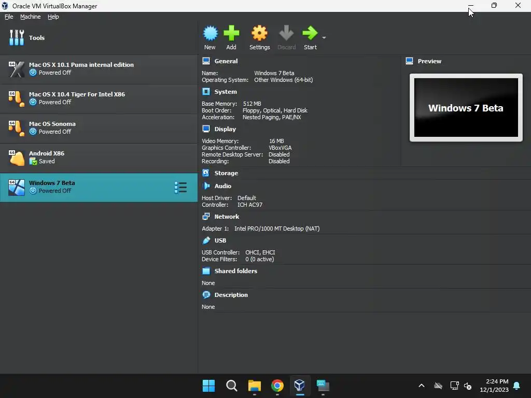Screen dimensions: 531x398
Task: Click the '512 MB' base memory value
Action: coord(252,104)
